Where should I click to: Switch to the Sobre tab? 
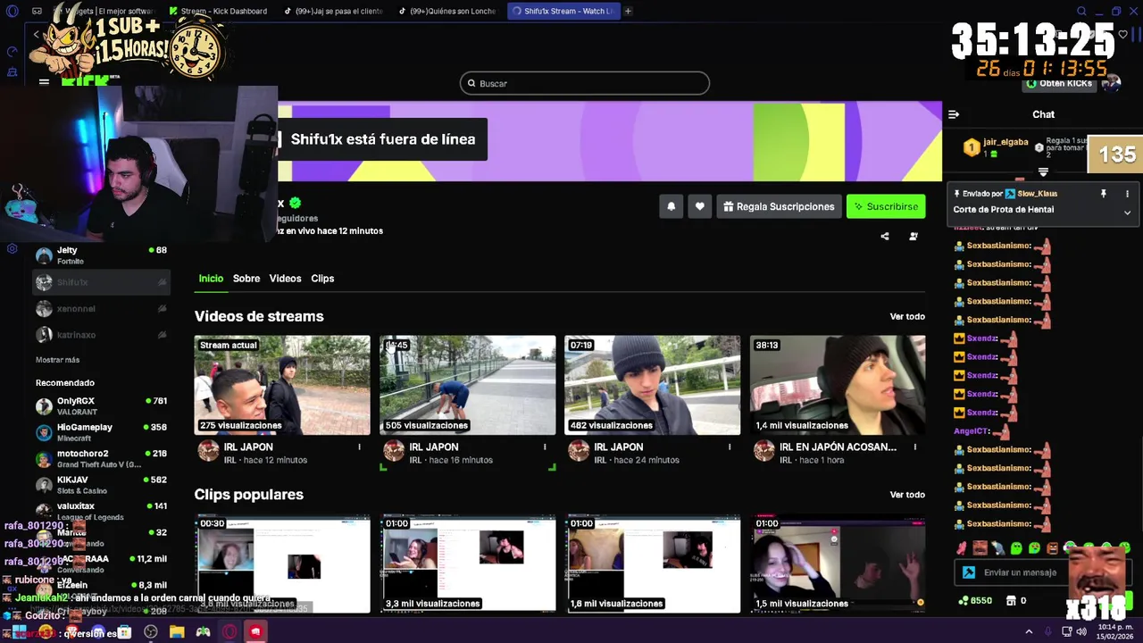[246, 279]
